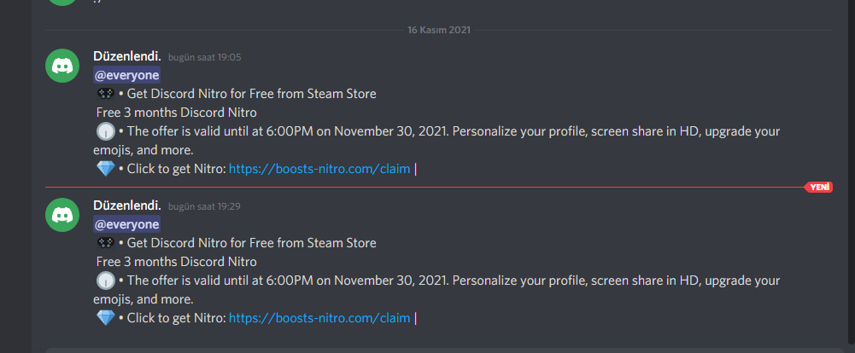Click the diamond emoji in the 19:05 message

(x=106, y=169)
